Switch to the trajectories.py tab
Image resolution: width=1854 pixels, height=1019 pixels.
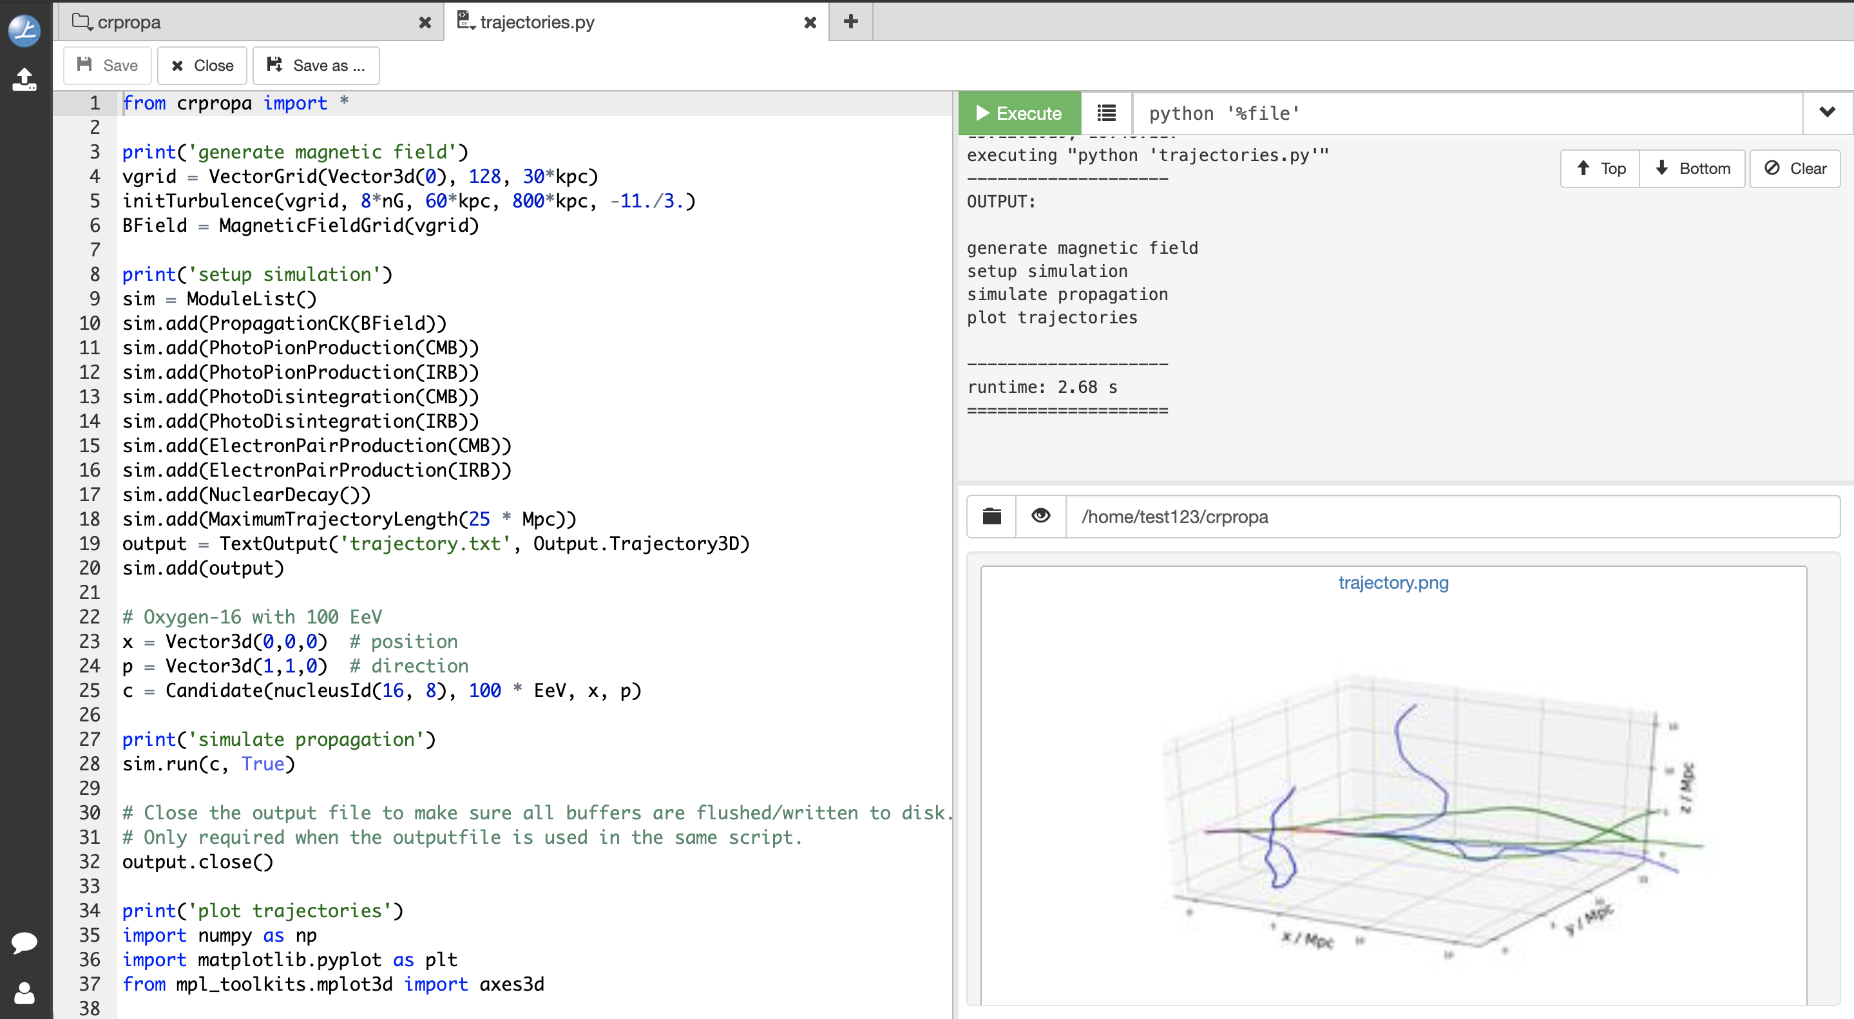coord(536,22)
